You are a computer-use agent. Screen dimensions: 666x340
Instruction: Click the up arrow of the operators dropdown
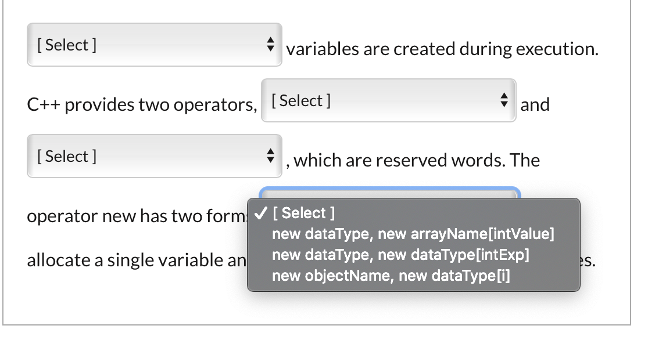(503, 97)
